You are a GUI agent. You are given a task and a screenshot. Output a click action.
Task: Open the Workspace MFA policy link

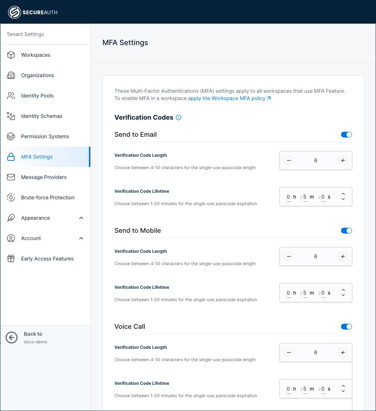click(x=227, y=98)
